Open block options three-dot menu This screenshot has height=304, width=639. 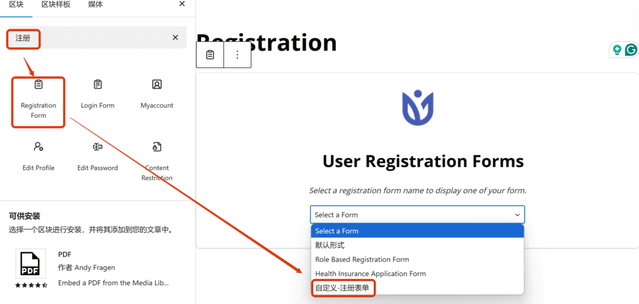(x=237, y=55)
